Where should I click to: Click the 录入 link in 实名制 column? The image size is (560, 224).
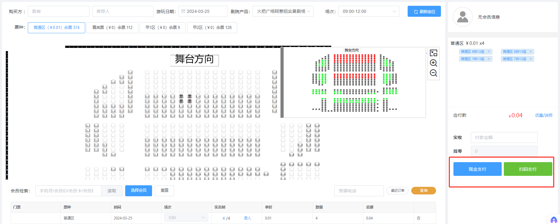tap(247, 218)
